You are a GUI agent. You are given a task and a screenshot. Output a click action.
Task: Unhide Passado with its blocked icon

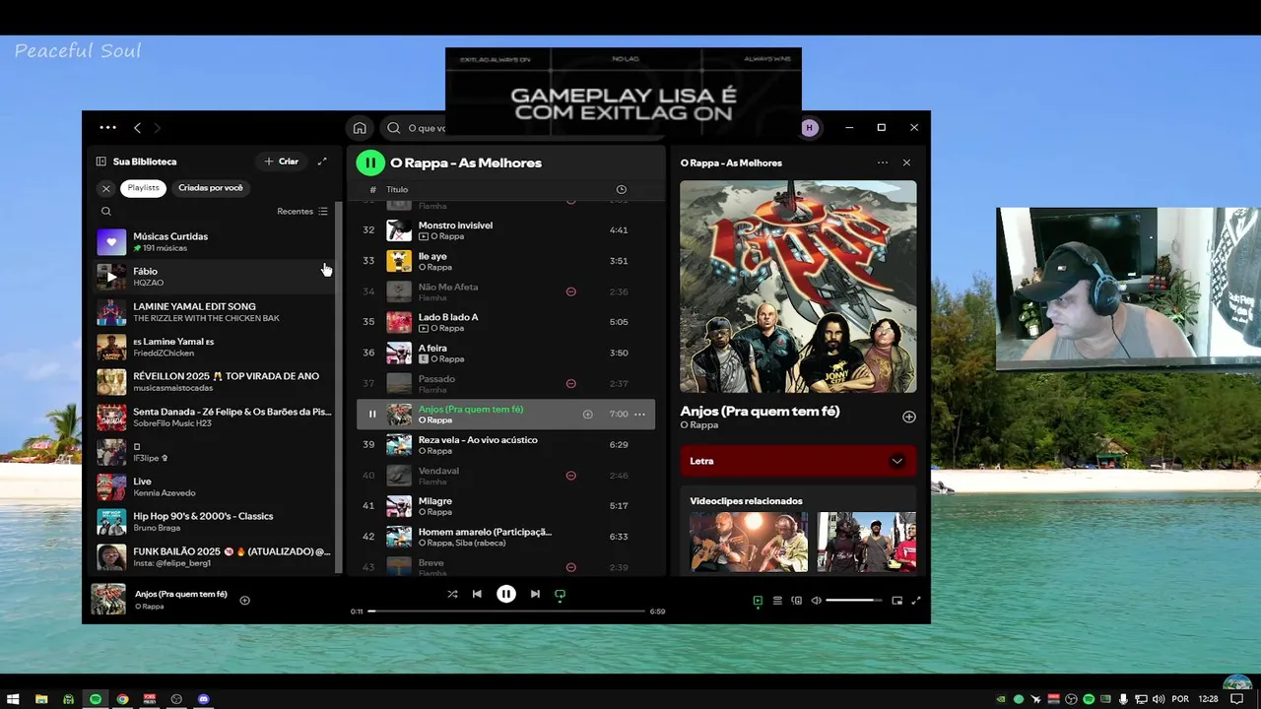pos(570,383)
